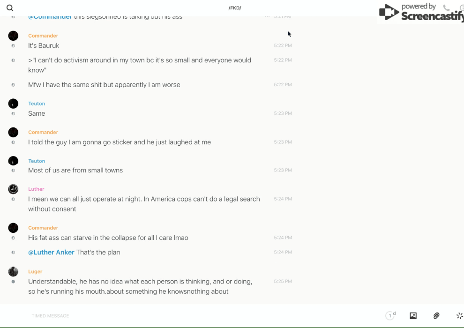Screen dimensions: 464x328
Task: Click the @Luther Anker mention
Action: [51, 252]
